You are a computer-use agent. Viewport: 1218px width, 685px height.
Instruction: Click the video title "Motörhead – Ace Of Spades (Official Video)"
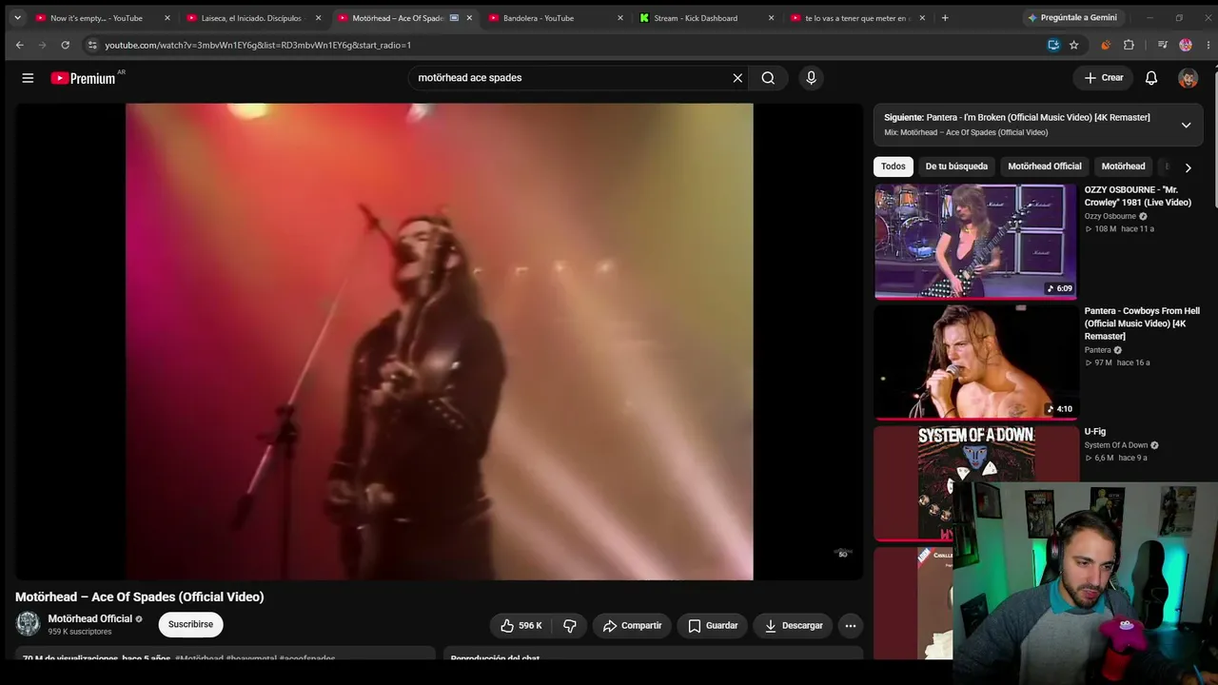pos(140,597)
